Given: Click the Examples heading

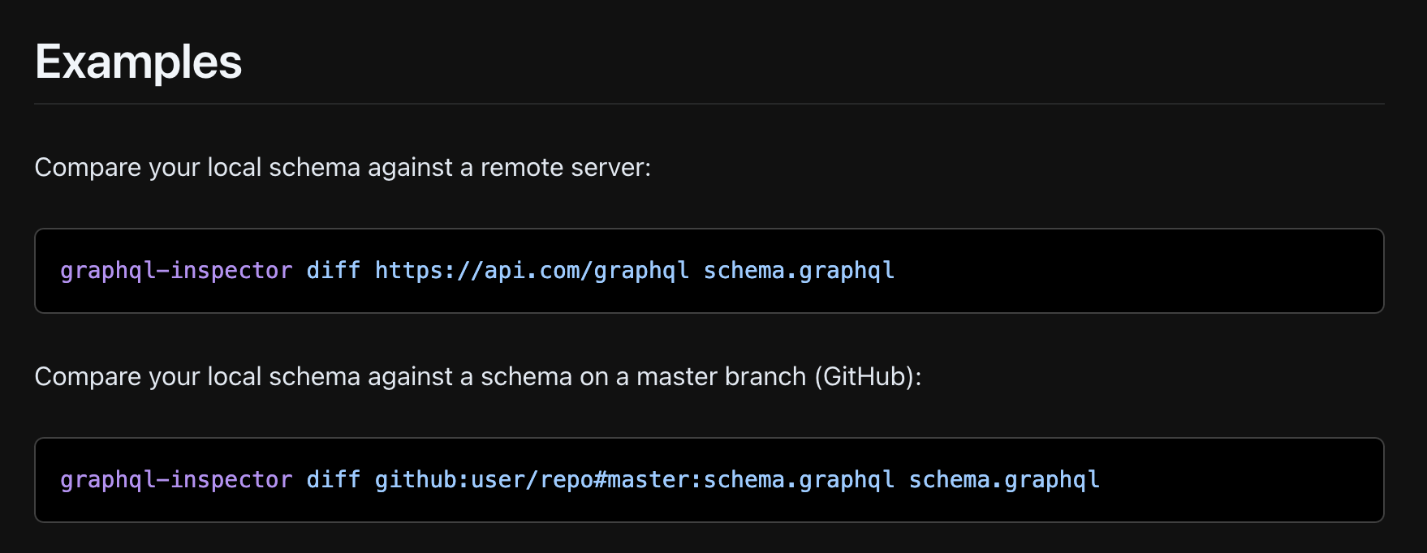Looking at the screenshot, I should 138,62.
